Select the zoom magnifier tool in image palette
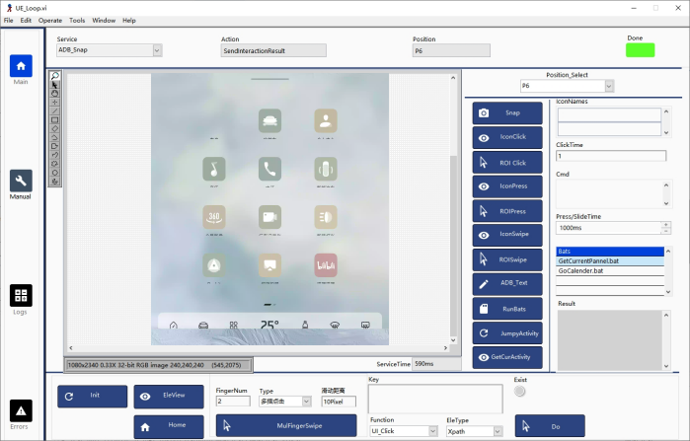The height and width of the screenshot is (441, 690). coord(55,76)
